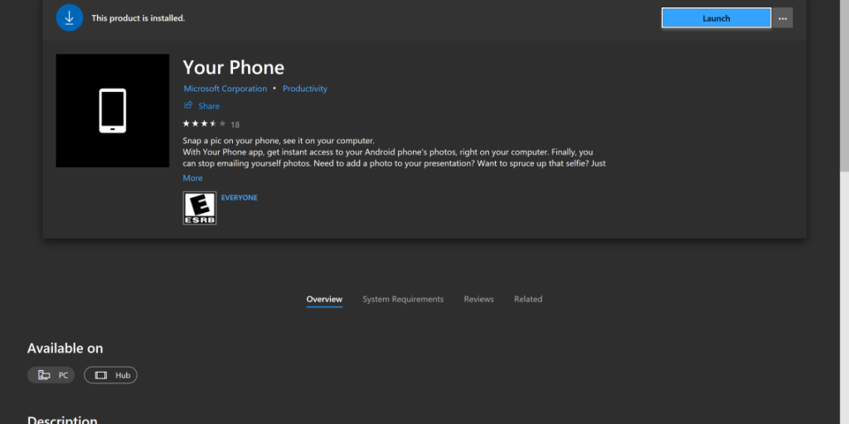
Task: Click the Your Phone app logo tile
Action: pos(112,111)
